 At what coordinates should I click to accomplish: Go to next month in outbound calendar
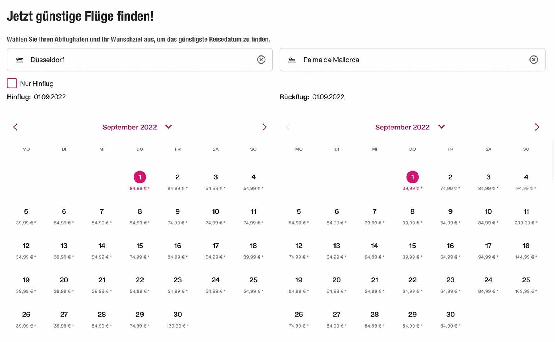tap(264, 127)
